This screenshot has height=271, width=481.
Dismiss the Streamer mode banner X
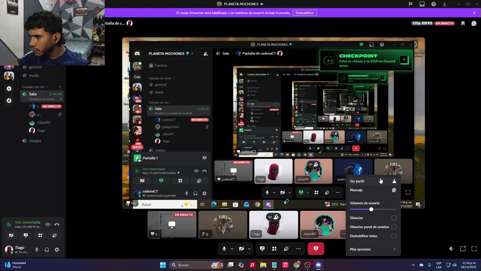click(x=474, y=13)
